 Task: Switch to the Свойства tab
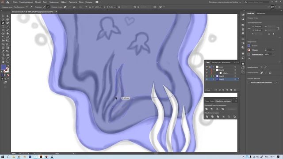coord(251,13)
